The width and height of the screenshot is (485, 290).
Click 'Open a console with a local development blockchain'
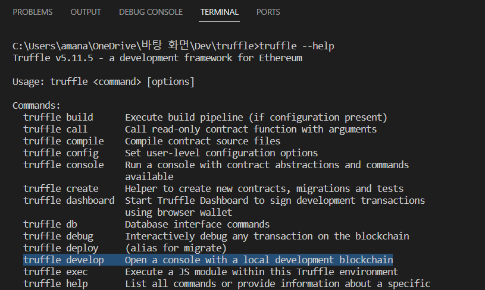(x=259, y=260)
